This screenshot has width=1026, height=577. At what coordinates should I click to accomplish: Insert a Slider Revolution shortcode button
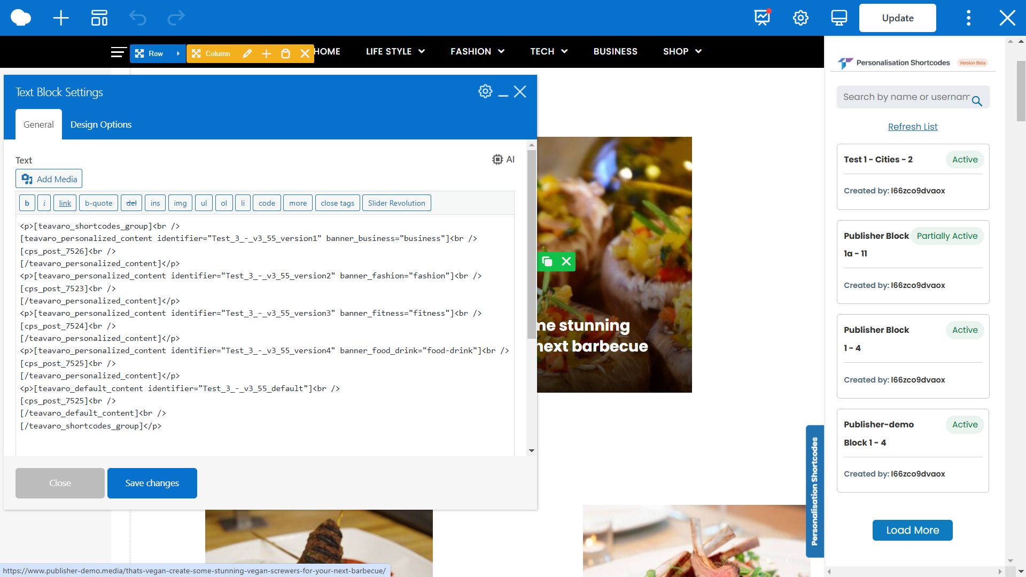pos(397,203)
